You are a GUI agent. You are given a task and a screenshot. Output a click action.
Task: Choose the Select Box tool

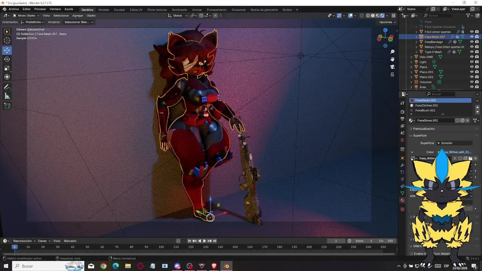7,32
